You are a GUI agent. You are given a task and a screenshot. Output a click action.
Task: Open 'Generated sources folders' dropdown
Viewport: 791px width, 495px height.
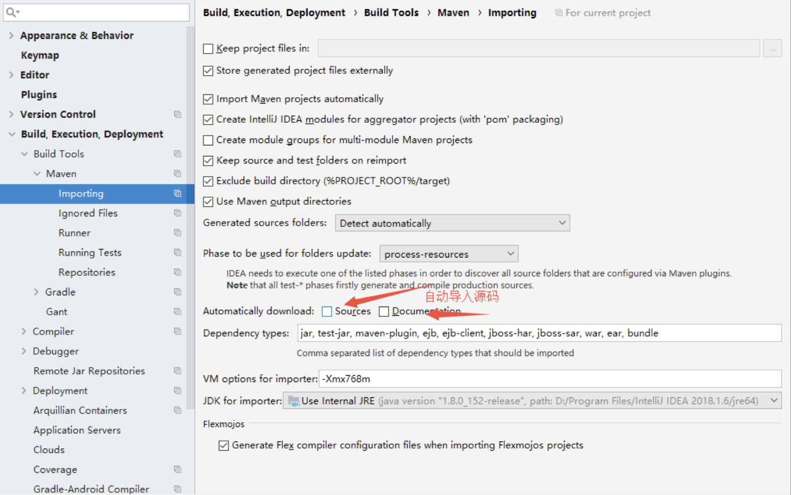point(452,223)
